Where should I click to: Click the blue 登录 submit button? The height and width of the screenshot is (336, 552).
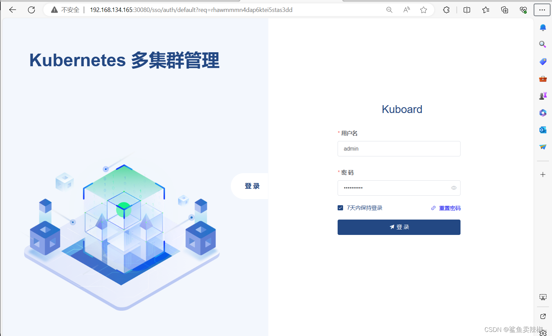pyautogui.click(x=399, y=227)
